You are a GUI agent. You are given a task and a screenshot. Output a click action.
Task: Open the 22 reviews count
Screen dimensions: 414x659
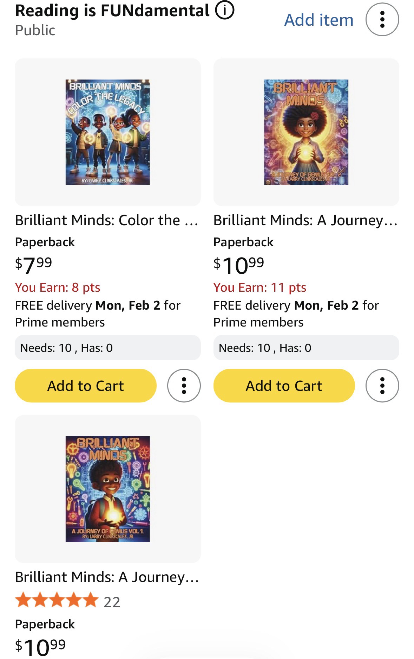(x=112, y=602)
